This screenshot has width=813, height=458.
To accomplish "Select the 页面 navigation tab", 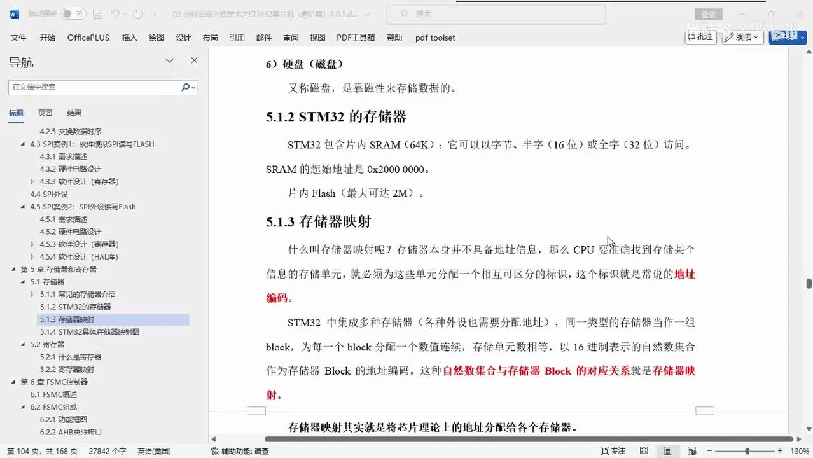I will [45, 113].
